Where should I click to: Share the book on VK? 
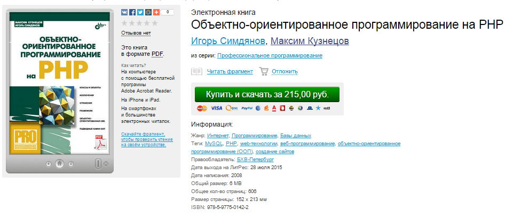pyautogui.click(x=124, y=12)
